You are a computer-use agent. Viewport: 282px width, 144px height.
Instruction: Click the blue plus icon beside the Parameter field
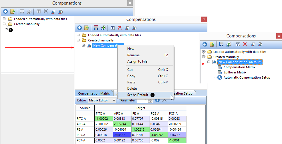pyautogui.click(x=157, y=100)
